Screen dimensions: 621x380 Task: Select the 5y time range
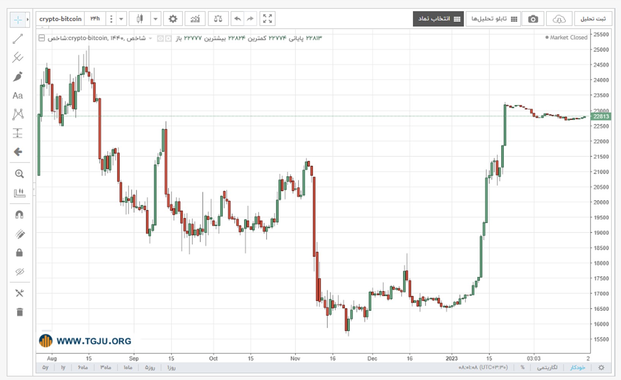tap(45, 367)
